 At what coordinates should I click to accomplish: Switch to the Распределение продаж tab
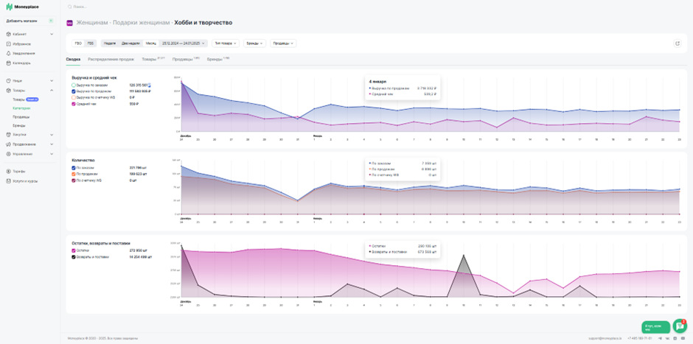click(111, 59)
